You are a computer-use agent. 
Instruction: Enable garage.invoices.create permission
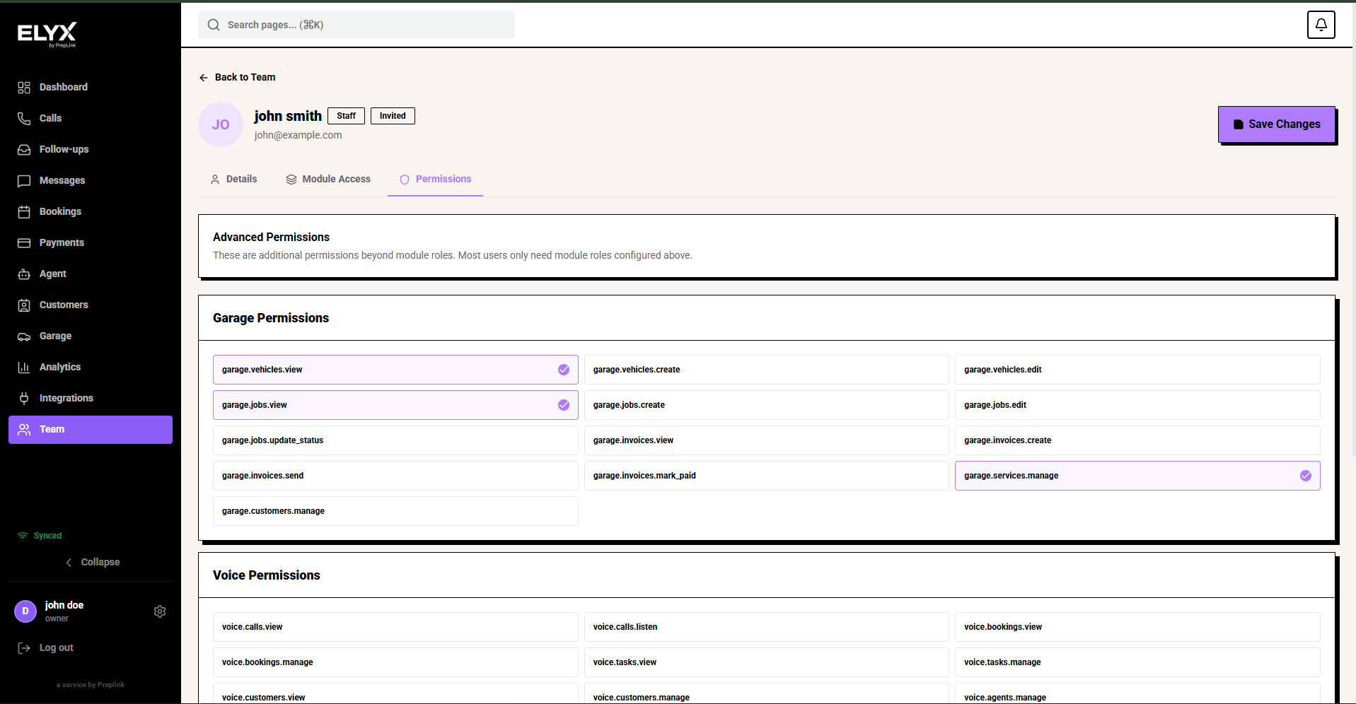click(x=1137, y=440)
